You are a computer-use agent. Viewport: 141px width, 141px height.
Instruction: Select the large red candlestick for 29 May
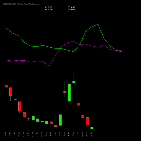tap(20, 106)
